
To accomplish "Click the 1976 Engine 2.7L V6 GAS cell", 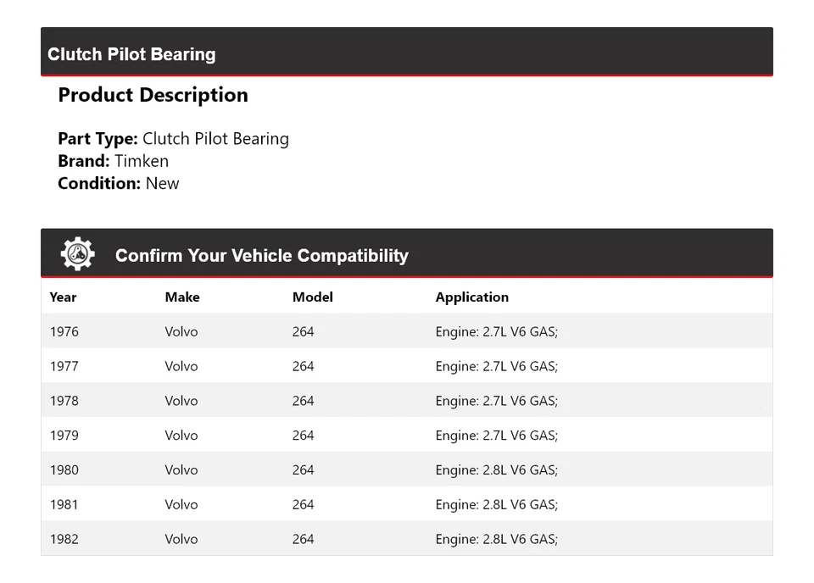I will tap(496, 332).
